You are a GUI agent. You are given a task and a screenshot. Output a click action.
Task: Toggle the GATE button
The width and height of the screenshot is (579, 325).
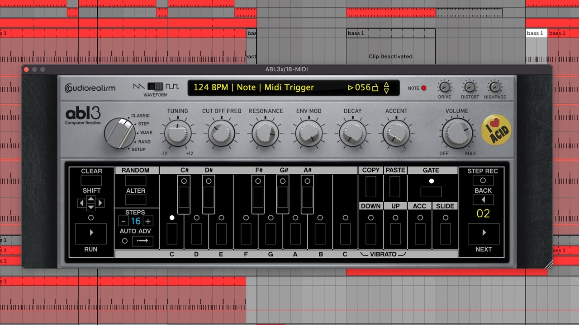(x=431, y=192)
